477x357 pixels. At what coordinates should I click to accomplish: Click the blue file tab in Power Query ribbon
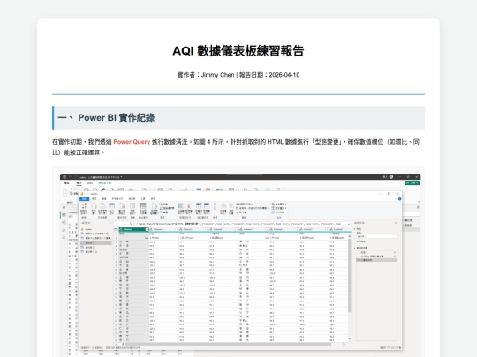pyautogui.click(x=84, y=199)
